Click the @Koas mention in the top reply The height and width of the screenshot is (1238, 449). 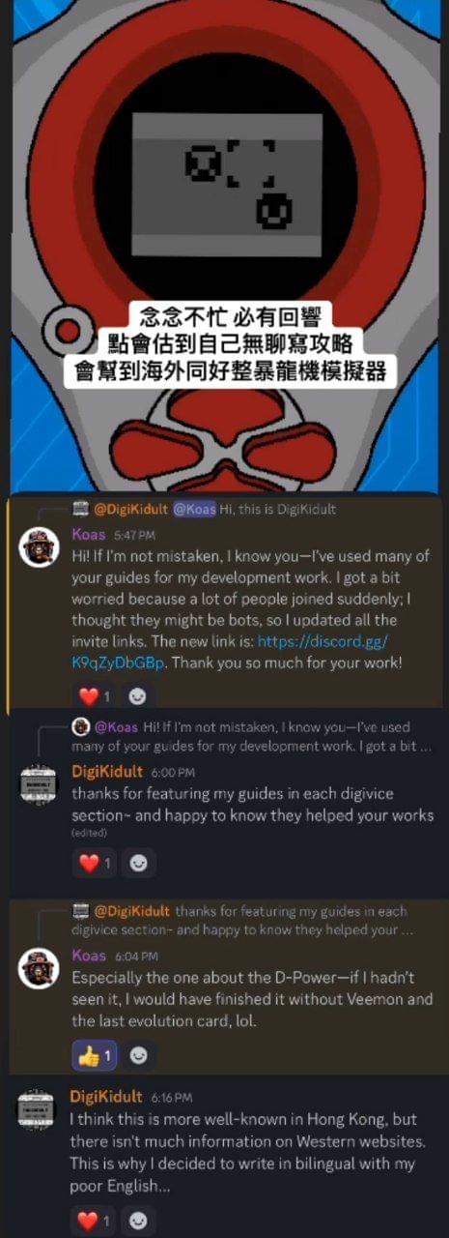tap(193, 509)
